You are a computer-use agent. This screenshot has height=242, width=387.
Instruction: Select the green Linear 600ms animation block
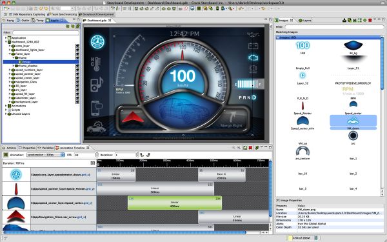coord(175,203)
